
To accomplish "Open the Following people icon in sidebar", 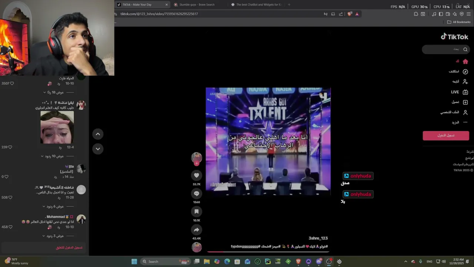I will [x=465, y=82].
